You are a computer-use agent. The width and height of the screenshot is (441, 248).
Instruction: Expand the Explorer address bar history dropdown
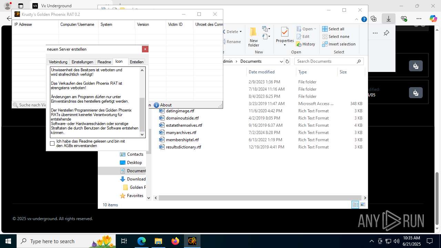point(281,61)
